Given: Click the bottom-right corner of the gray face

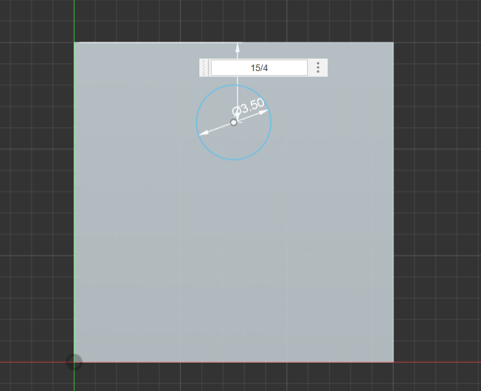Looking at the screenshot, I should coord(393,362).
